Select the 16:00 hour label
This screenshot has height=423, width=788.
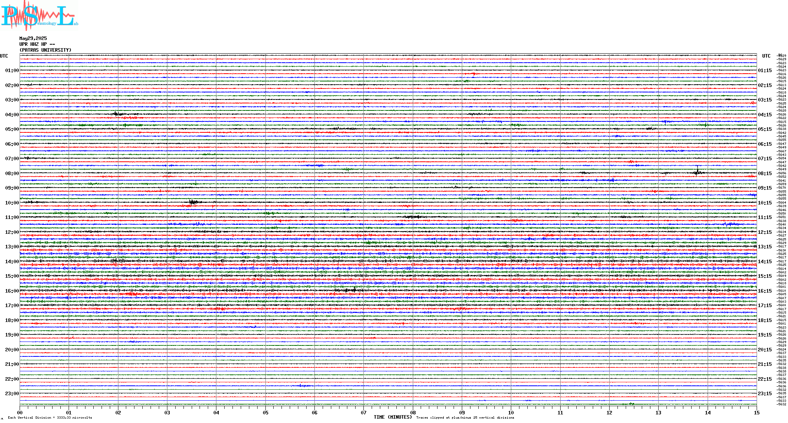point(12,291)
